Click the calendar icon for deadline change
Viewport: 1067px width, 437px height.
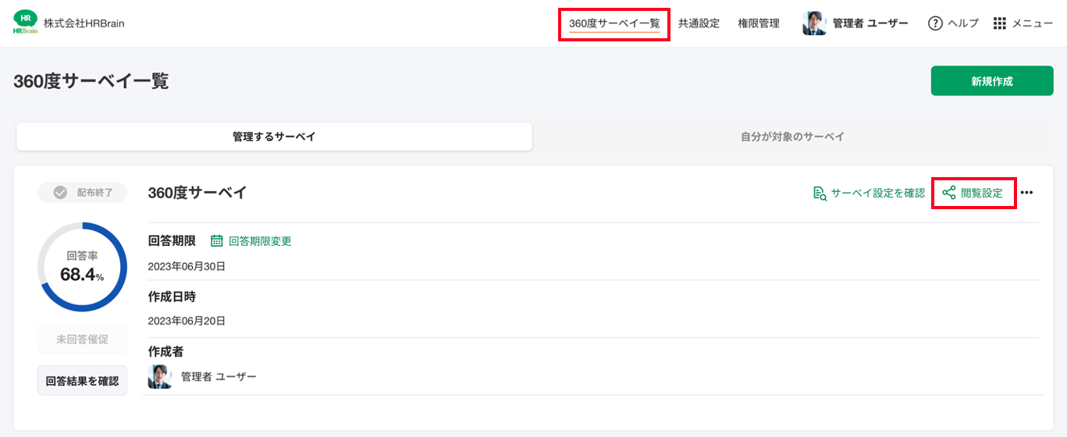pos(217,241)
